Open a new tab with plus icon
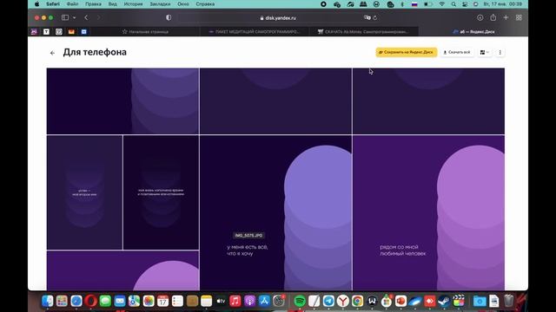Image resolution: width=556 pixels, height=312 pixels. point(506,17)
